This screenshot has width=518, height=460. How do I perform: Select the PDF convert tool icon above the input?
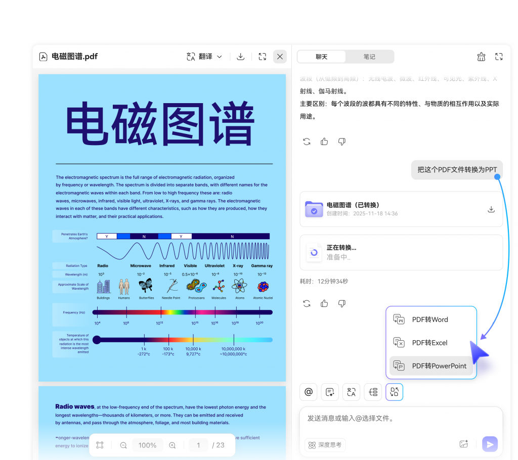(x=394, y=392)
